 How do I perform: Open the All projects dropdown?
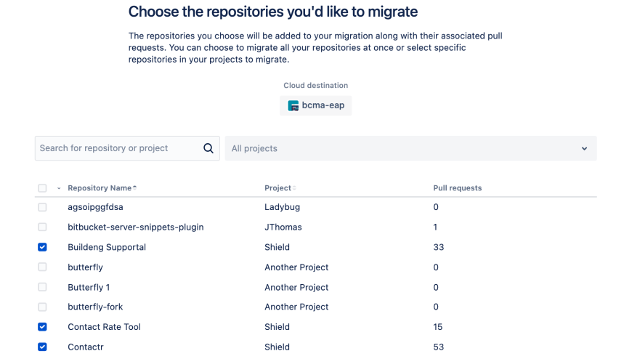coord(410,148)
